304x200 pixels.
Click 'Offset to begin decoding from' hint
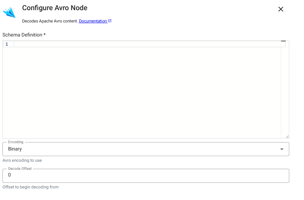click(x=31, y=187)
